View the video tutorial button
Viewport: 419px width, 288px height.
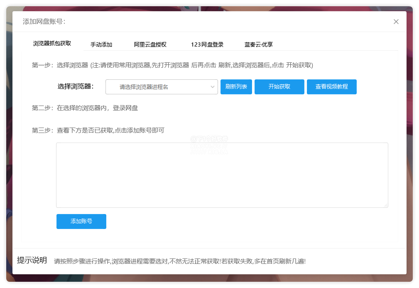coord(331,87)
